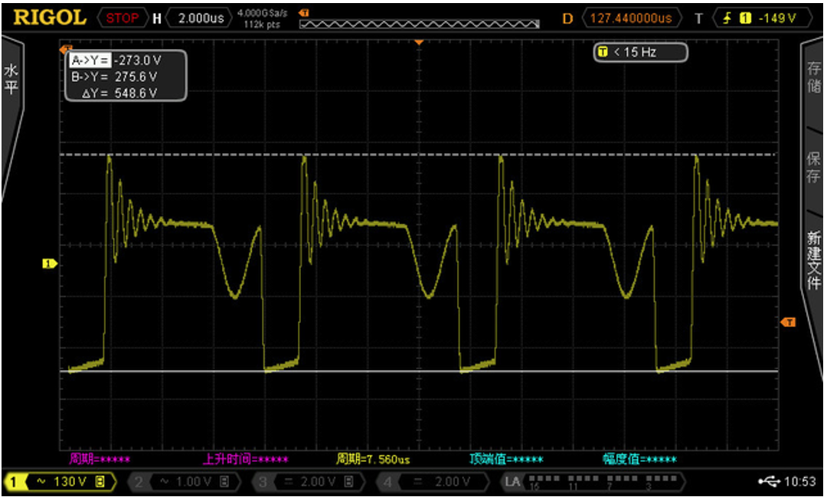827x497 pixels.
Task: Enable channel 2 at 1.00 V
Action: [183, 482]
